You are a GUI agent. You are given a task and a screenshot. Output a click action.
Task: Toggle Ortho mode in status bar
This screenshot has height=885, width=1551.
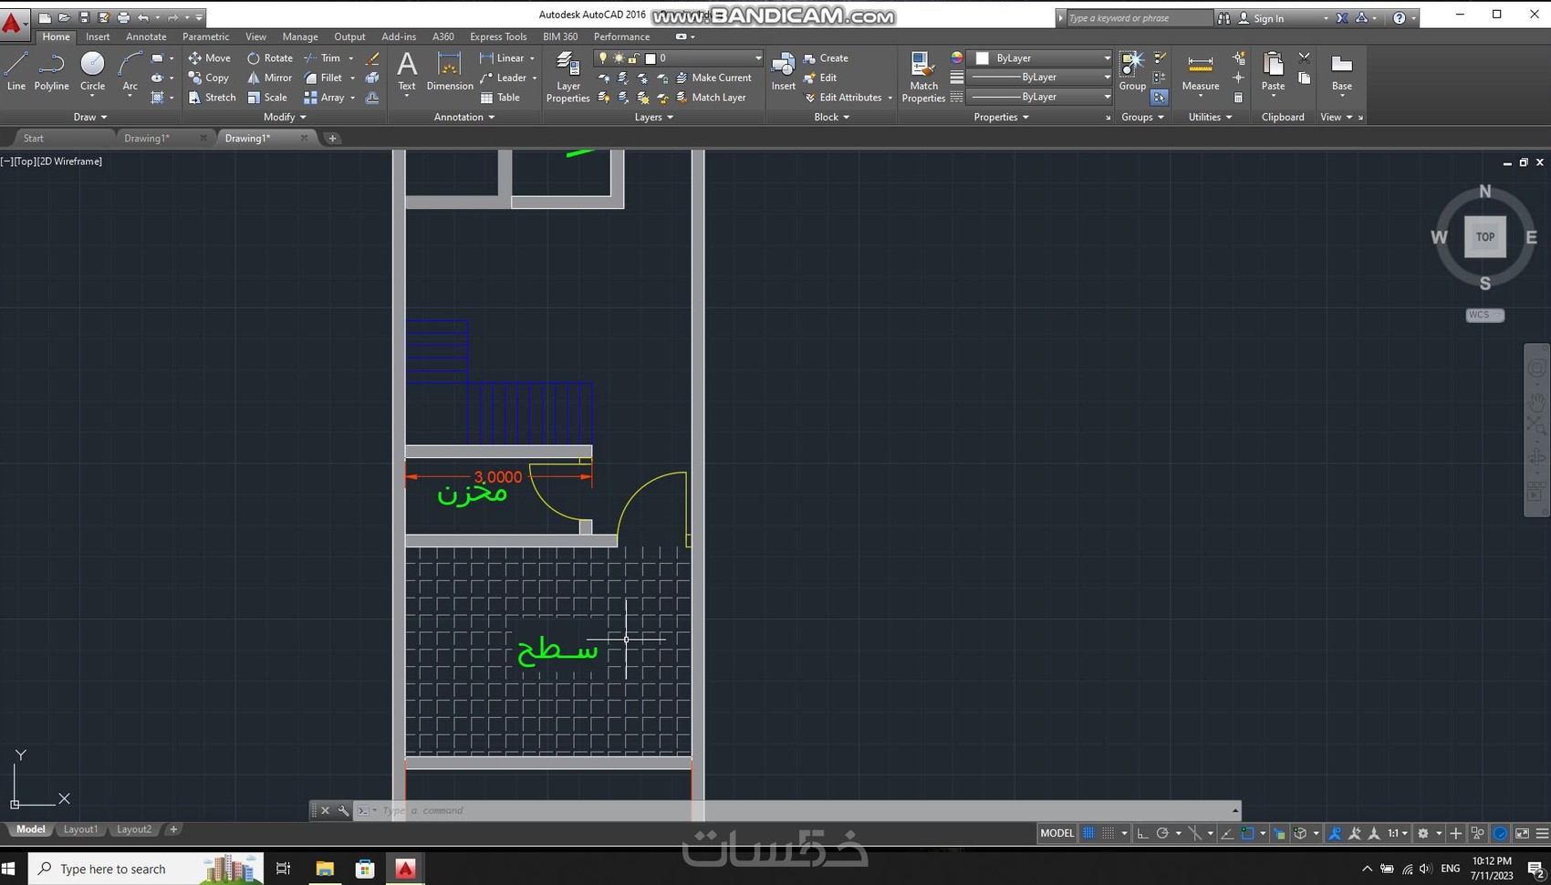(1142, 833)
